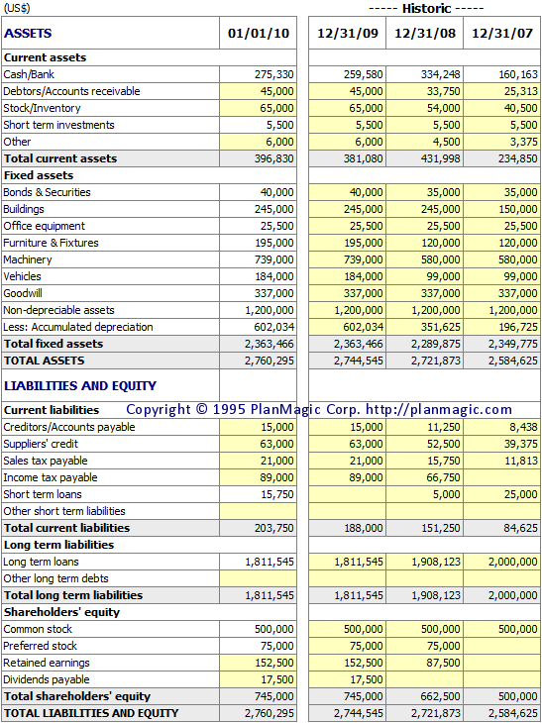
Task: Click the Fixed assets subheading
Action: coord(39,175)
